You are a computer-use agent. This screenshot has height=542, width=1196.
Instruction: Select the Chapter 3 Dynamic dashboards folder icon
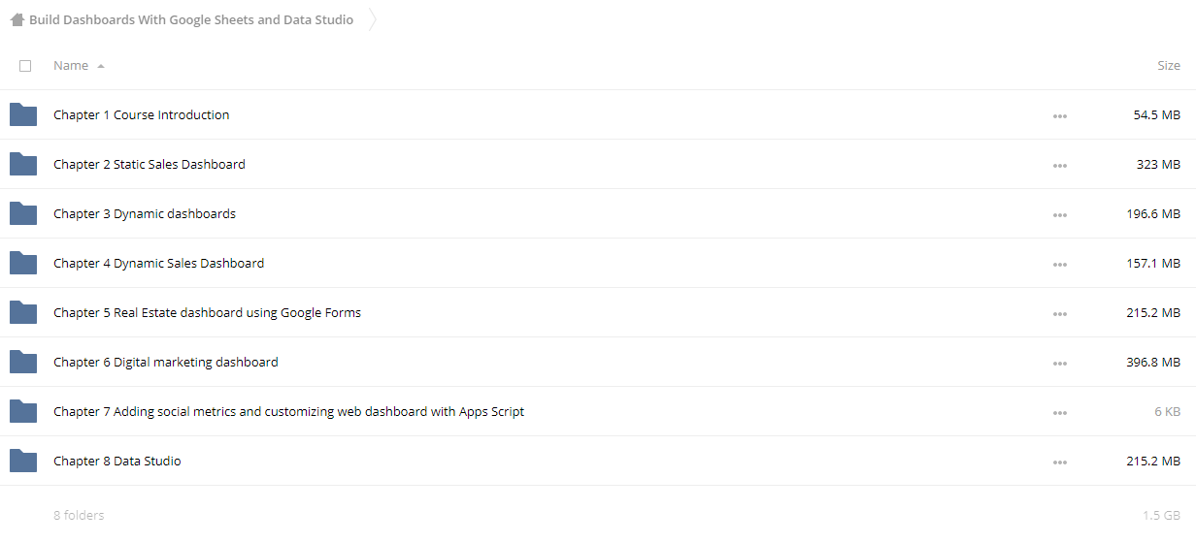[23, 213]
